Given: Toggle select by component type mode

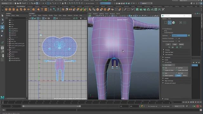Looking at the screenshot, I should (x=37, y=3).
